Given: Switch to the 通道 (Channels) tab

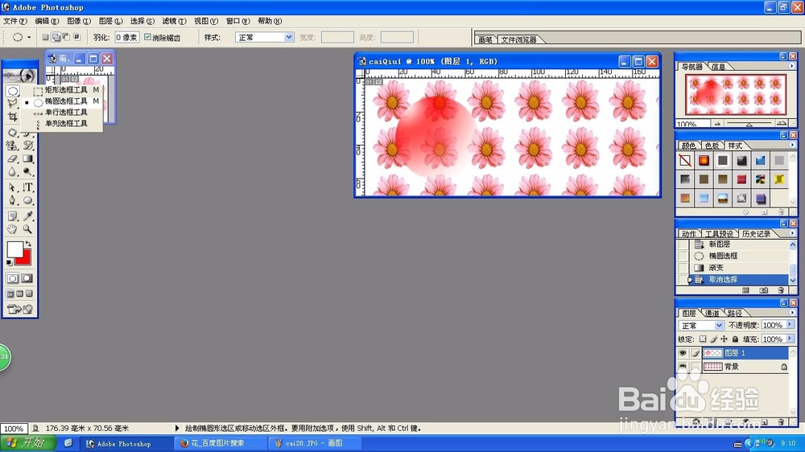Looking at the screenshot, I should pyautogui.click(x=712, y=313).
